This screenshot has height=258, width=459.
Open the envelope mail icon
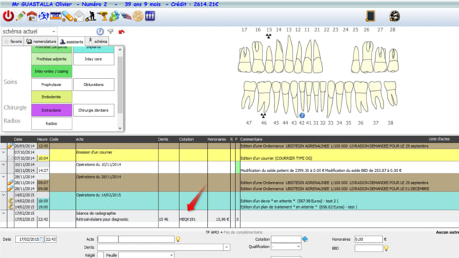(x=79, y=16)
